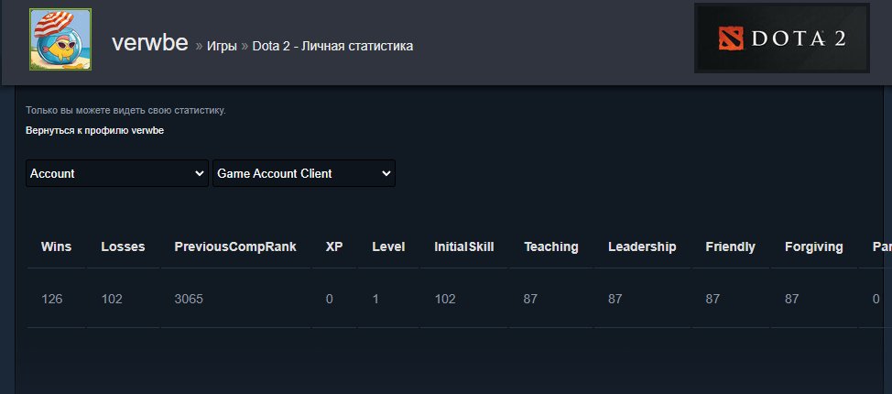
Task: Select the PreviousCompRank column header
Action: coord(235,246)
